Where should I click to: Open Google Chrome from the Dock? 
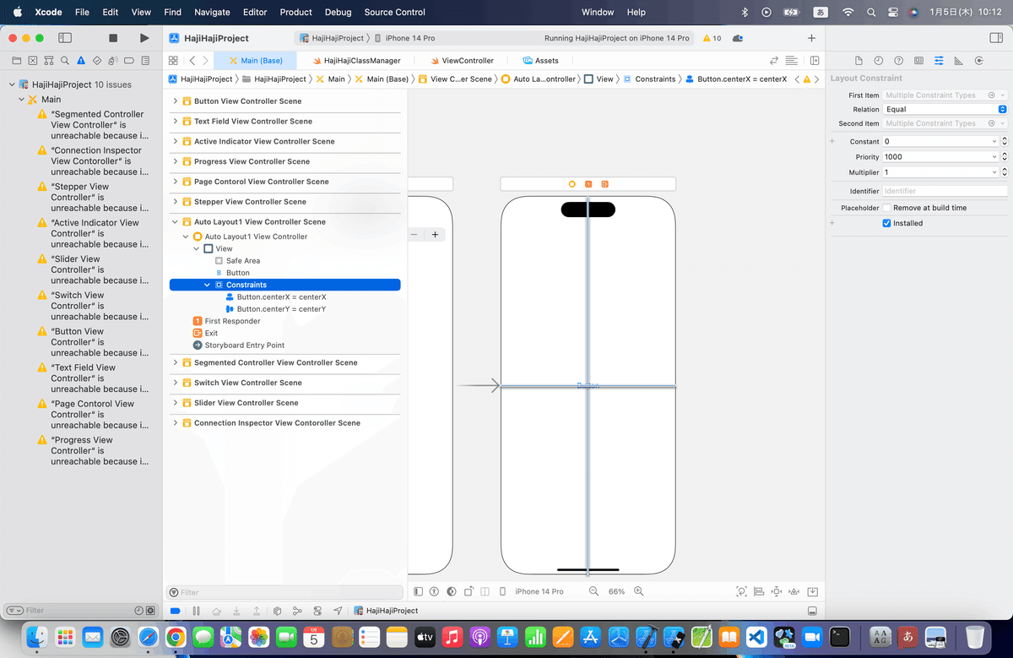(176, 637)
